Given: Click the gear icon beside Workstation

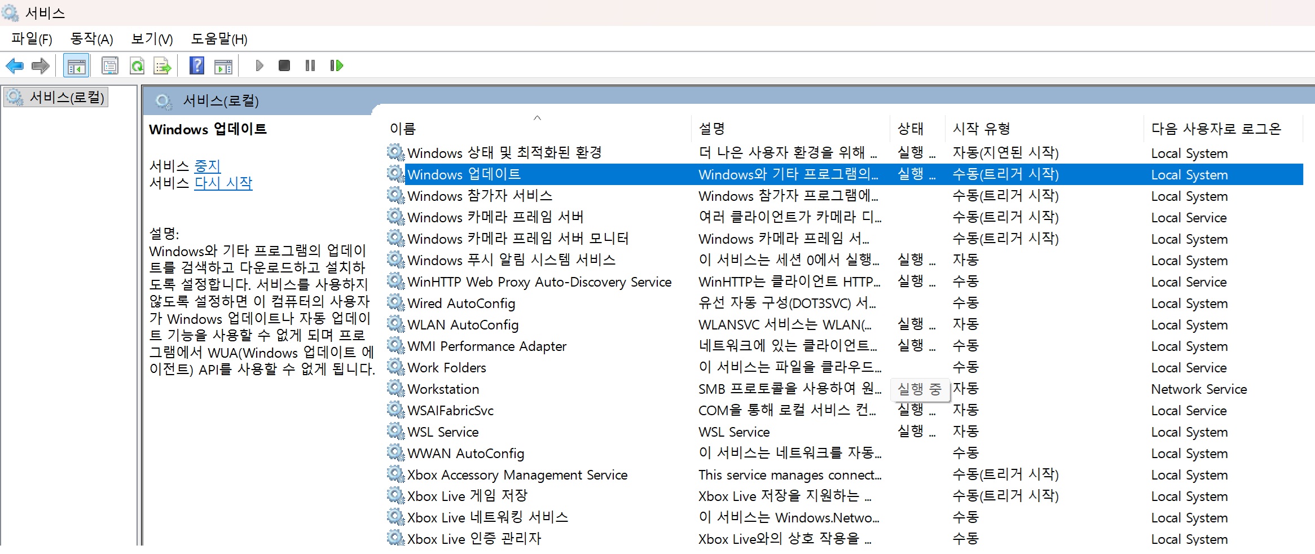Looking at the screenshot, I should [x=396, y=389].
